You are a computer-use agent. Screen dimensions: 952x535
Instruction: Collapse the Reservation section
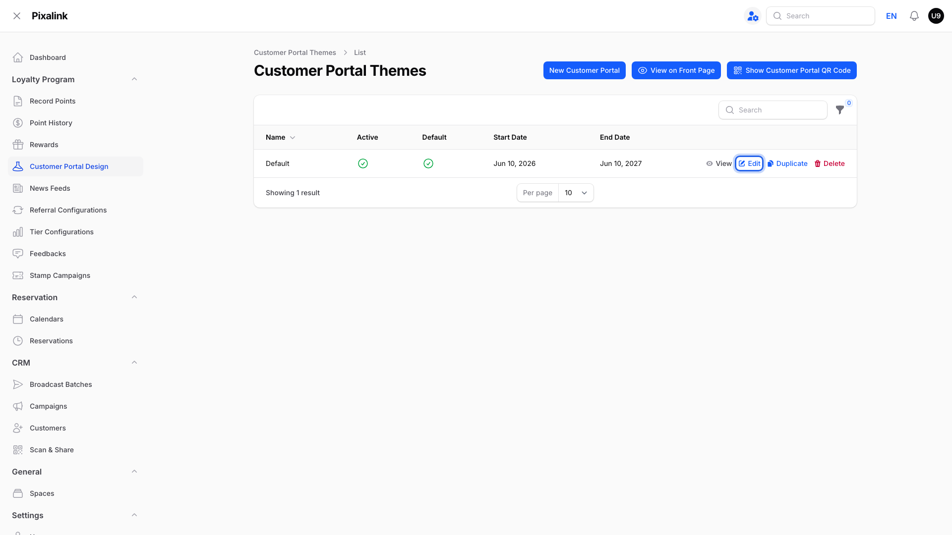tap(134, 297)
